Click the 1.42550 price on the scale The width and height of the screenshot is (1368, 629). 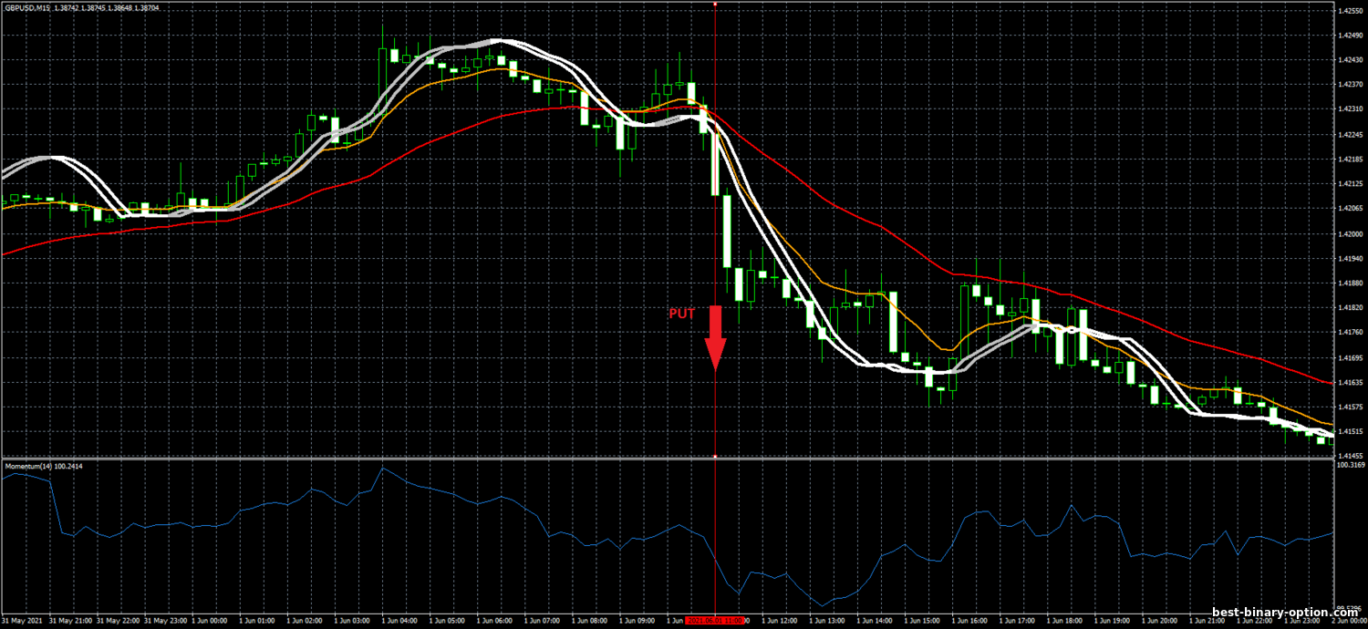1351,11
